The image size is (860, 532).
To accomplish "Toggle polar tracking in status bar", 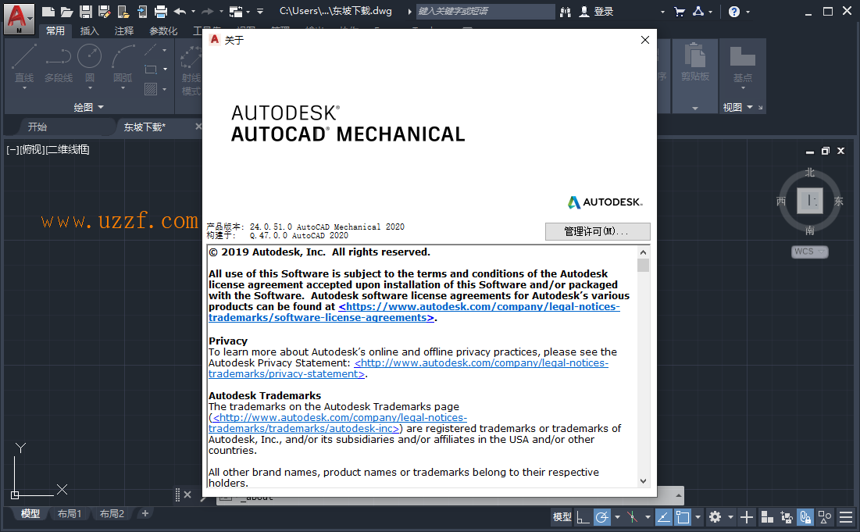I will click(601, 516).
